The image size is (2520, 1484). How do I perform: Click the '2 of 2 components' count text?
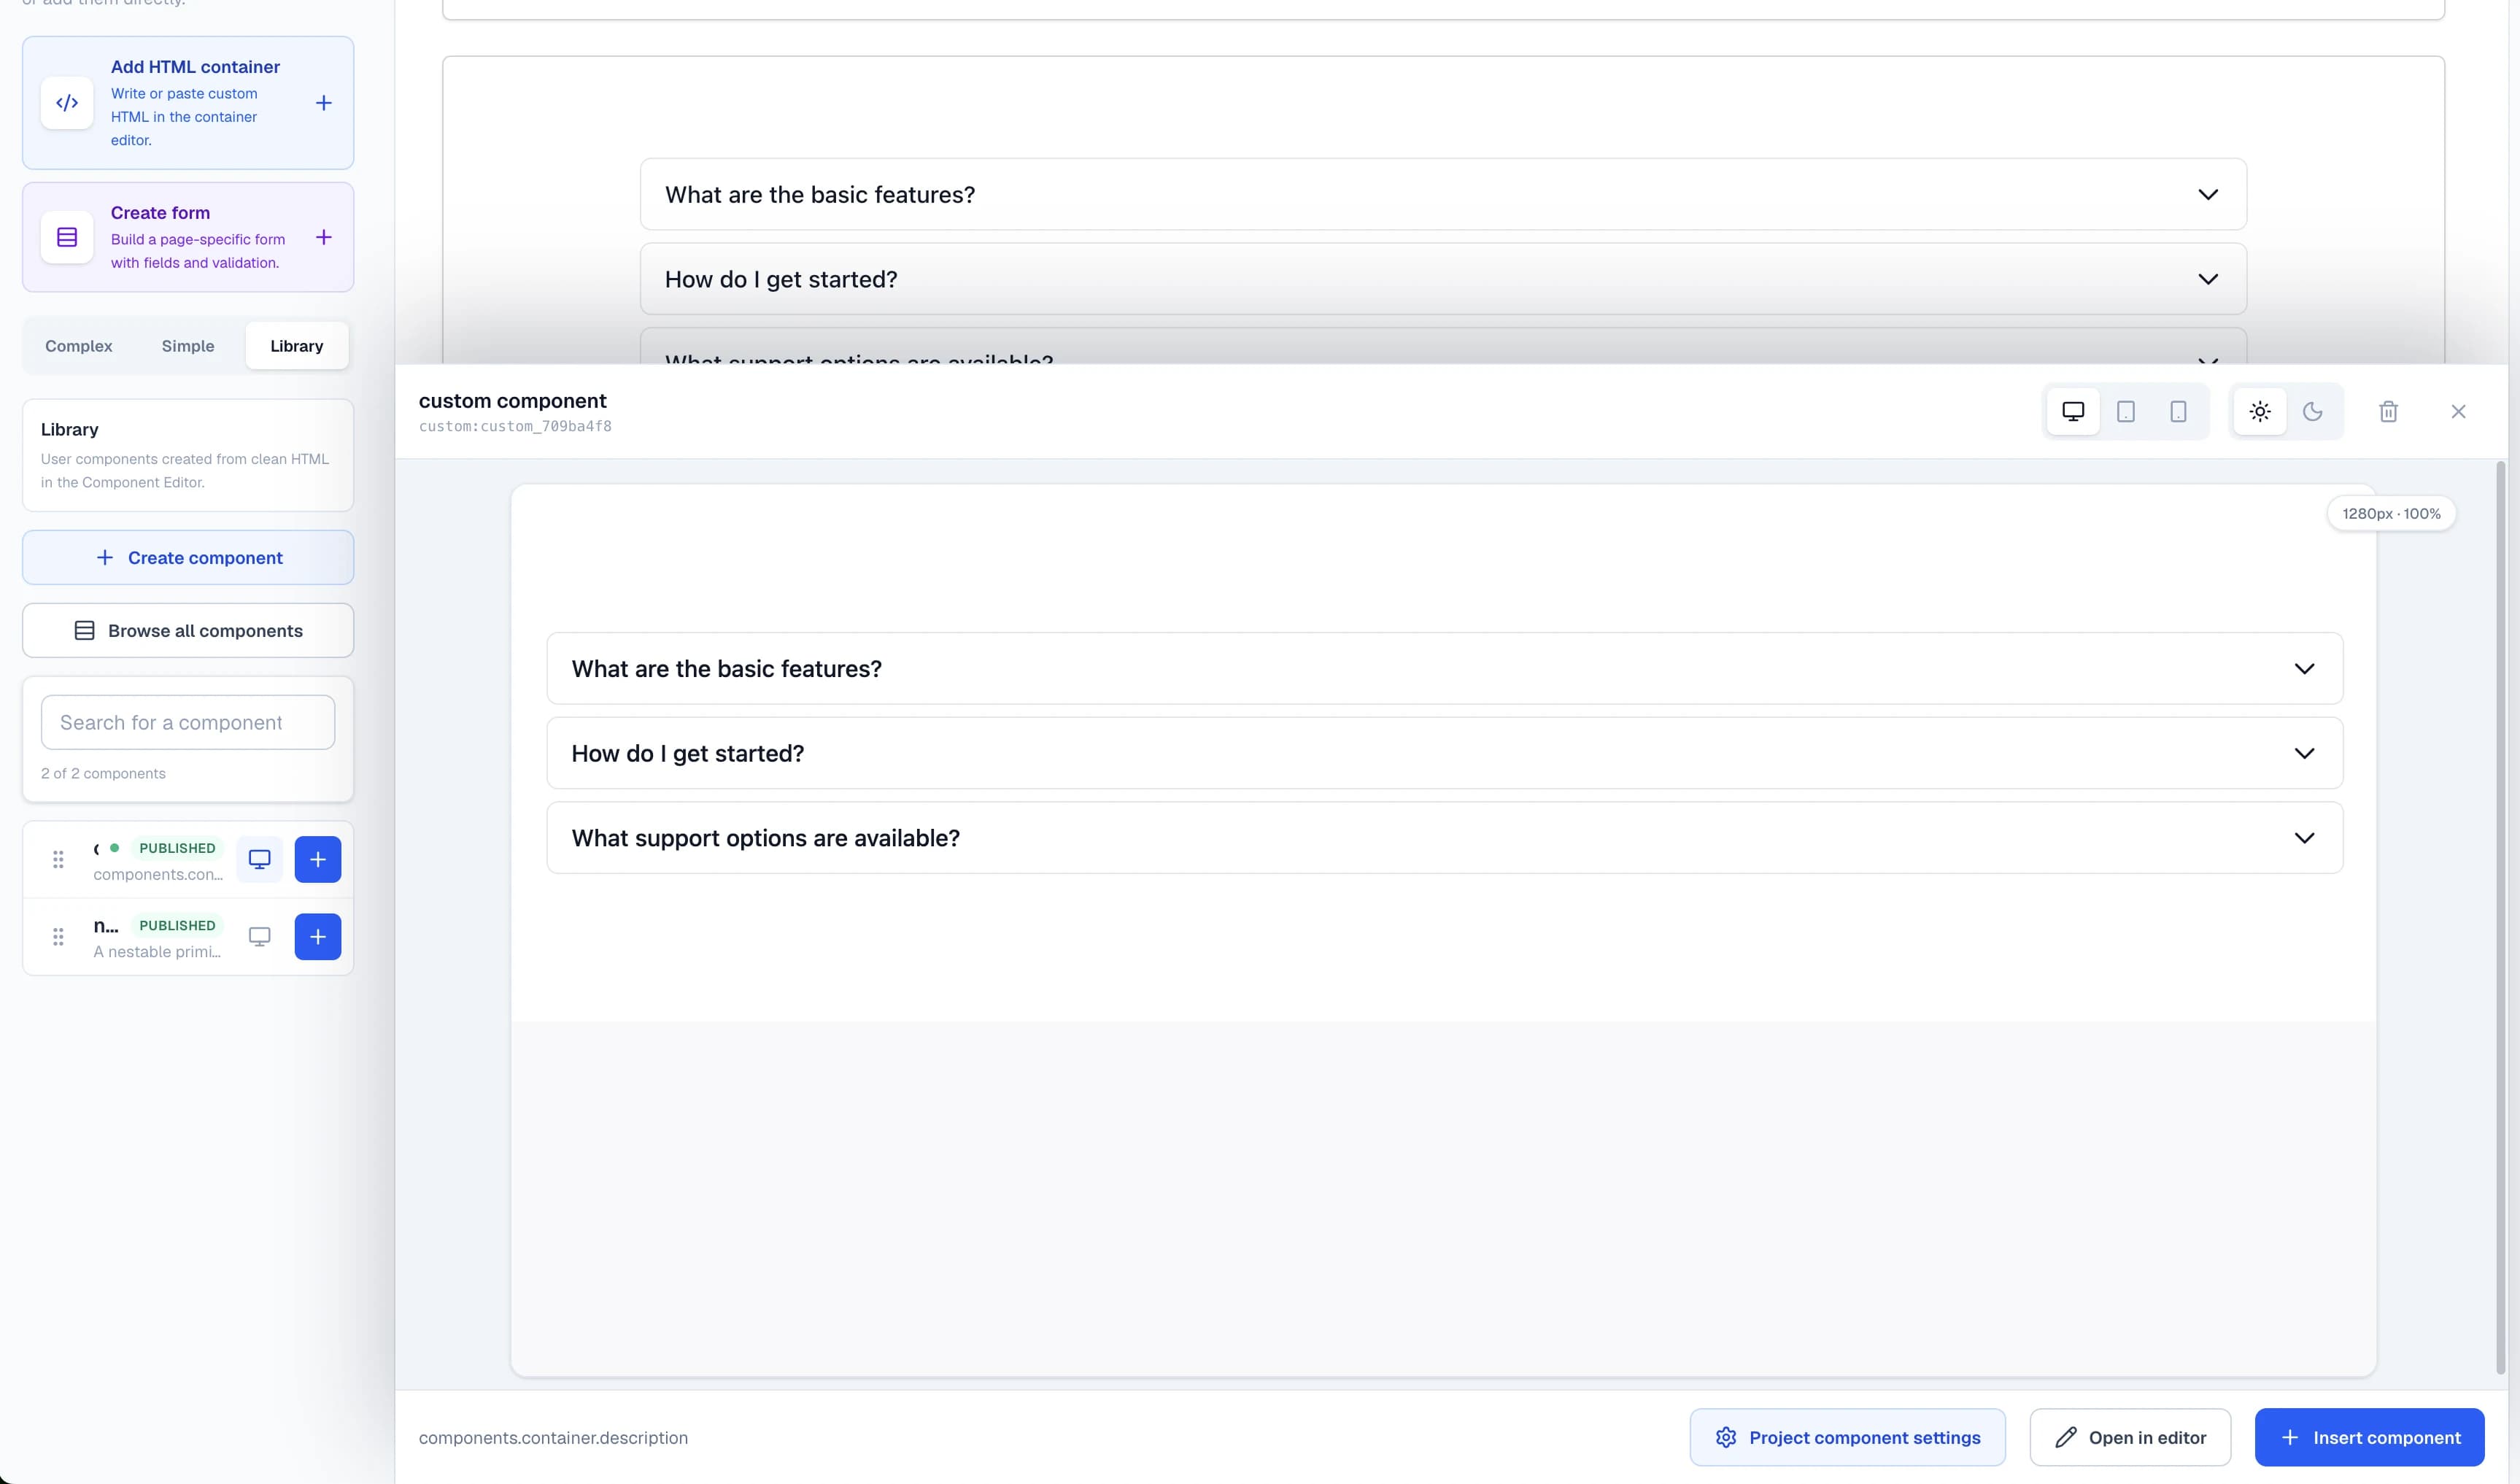tap(103, 774)
